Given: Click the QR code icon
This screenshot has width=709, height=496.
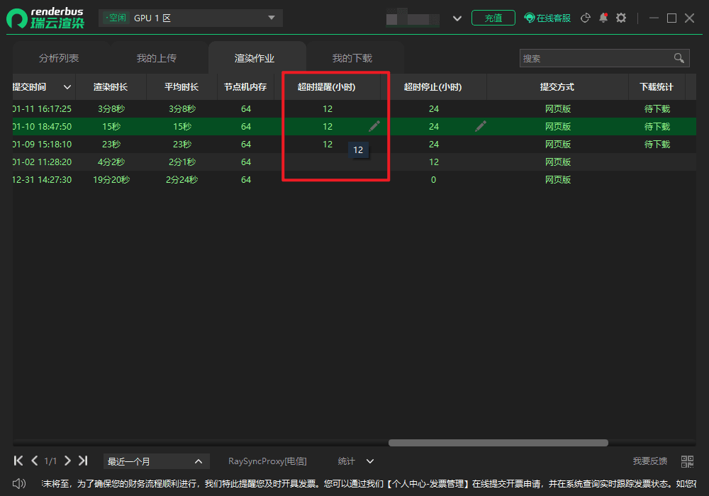Looking at the screenshot, I should pos(687,461).
